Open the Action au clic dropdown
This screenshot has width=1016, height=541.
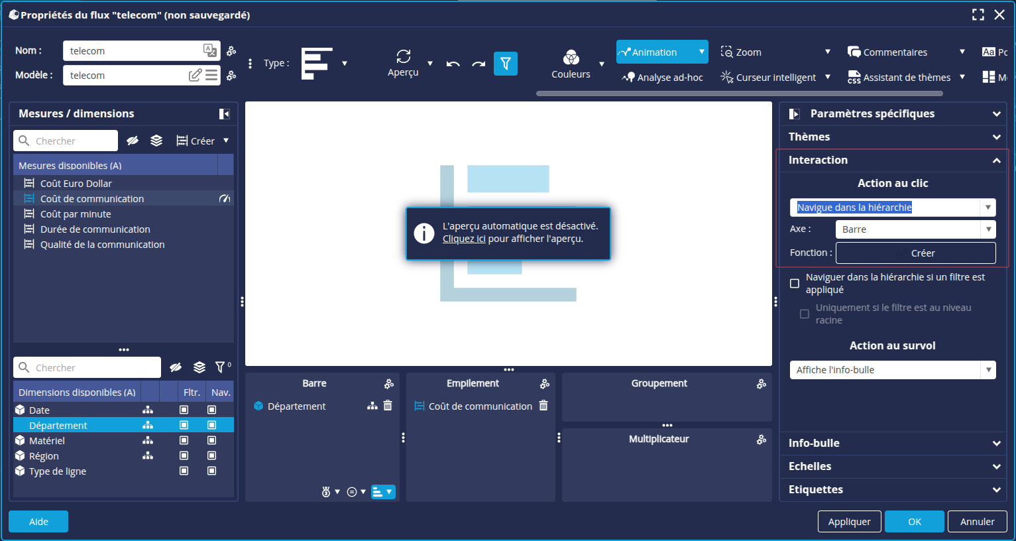tap(988, 208)
